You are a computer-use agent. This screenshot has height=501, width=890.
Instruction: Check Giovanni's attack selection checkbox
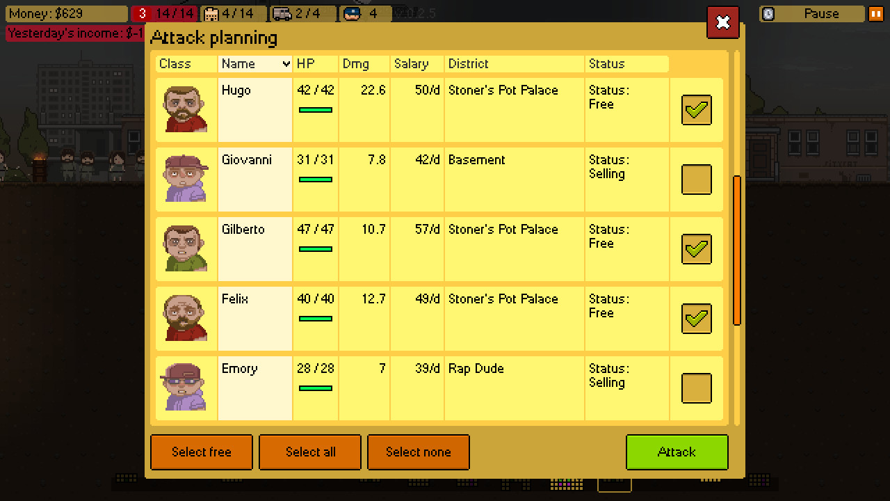click(x=696, y=180)
